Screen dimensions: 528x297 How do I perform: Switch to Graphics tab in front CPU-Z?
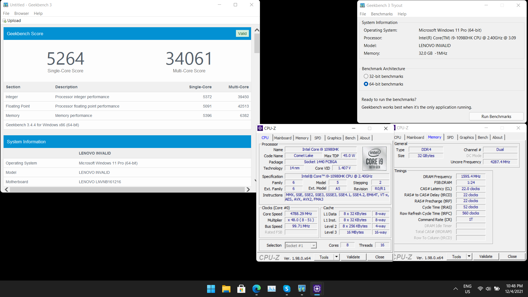(334, 138)
